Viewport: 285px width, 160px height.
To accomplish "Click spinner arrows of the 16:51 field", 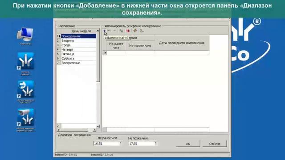I will click(120, 144).
